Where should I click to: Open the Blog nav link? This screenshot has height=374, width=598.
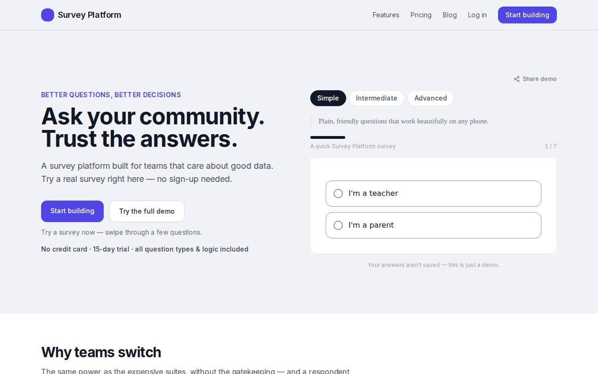coord(450,15)
